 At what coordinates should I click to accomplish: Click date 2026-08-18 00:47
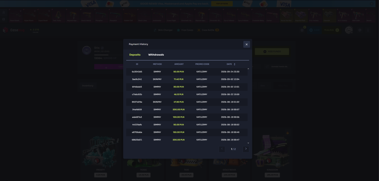pyautogui.click(x=230, y=139)
